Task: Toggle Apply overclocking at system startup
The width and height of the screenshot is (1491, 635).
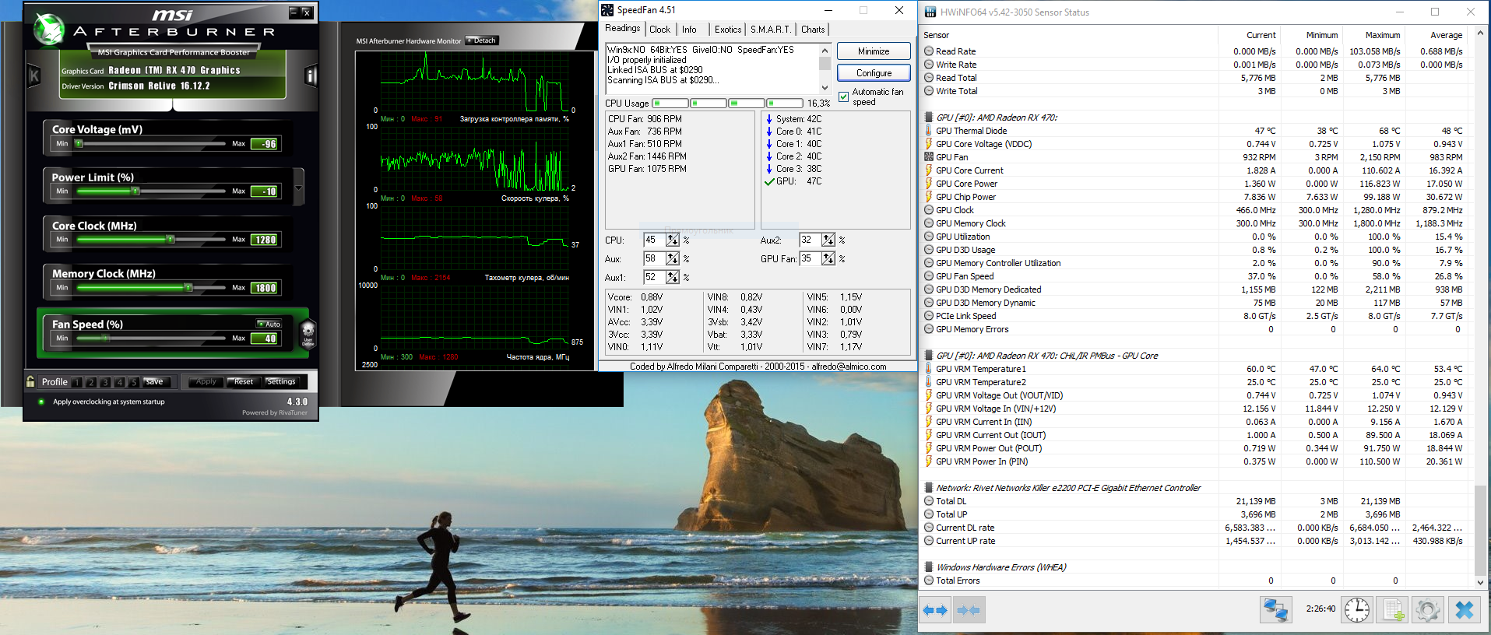Action: tap(41, 402)
